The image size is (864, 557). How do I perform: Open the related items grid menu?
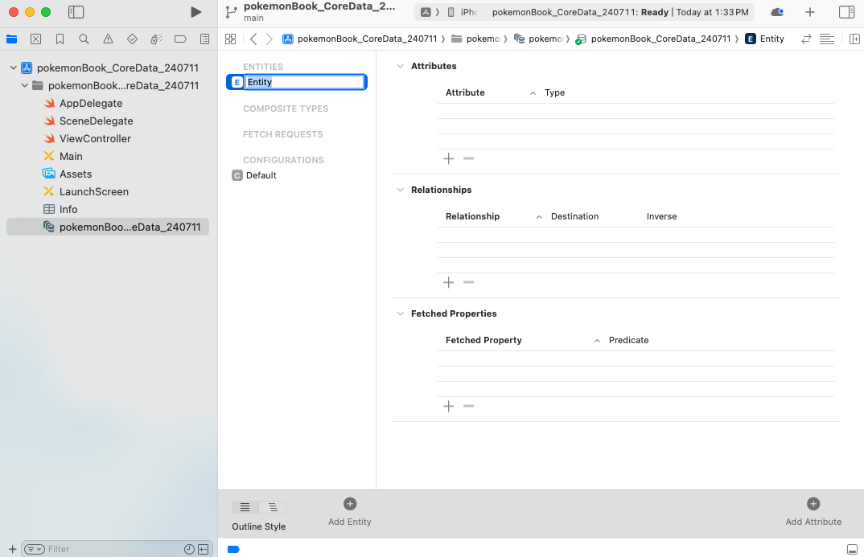[230, 39]
